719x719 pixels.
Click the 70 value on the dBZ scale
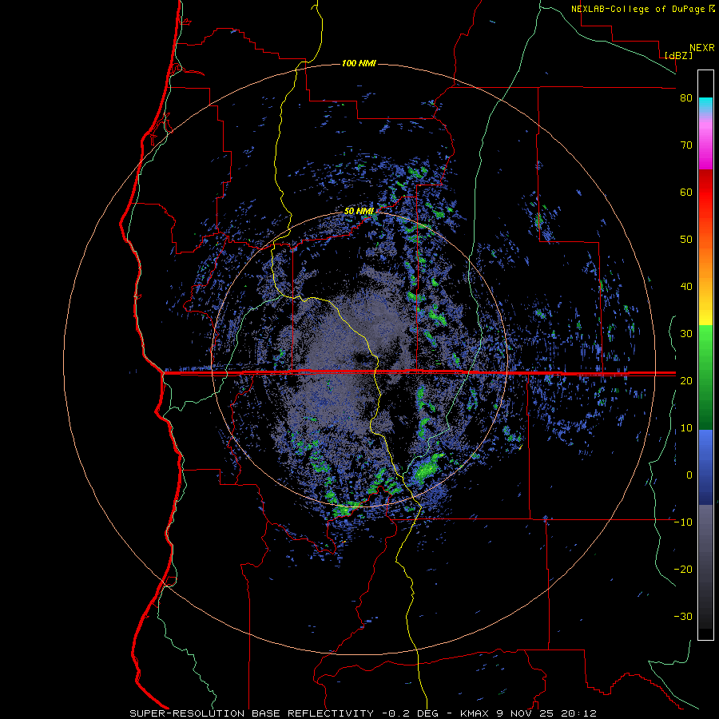coord(686,145)
